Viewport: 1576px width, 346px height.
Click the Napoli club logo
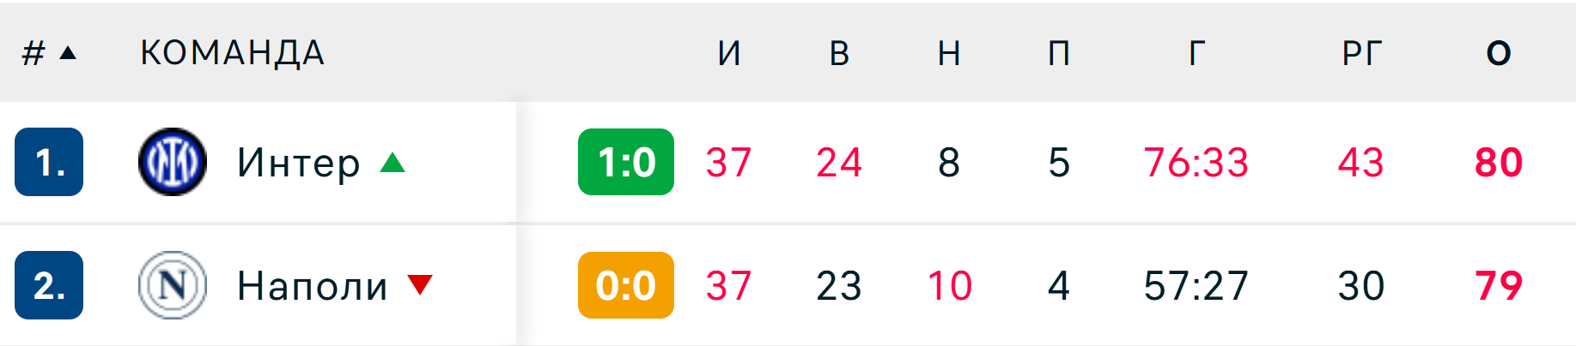[x=173, y=285]
